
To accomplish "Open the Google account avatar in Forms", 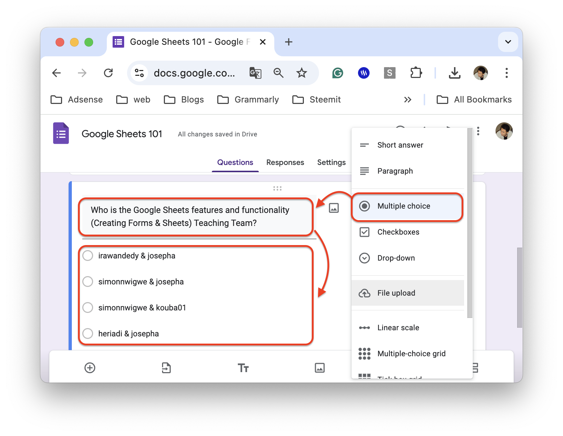I will click(504, 131).
